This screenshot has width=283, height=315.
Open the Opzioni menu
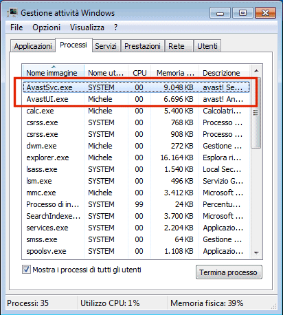tap(46, 28)
